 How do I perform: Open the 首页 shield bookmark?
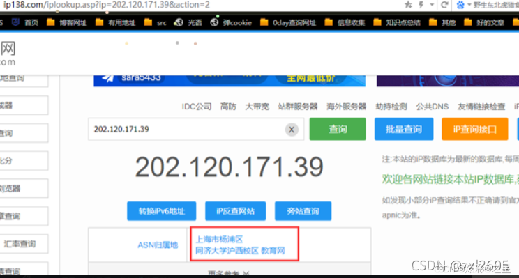[x=25, y=22]
